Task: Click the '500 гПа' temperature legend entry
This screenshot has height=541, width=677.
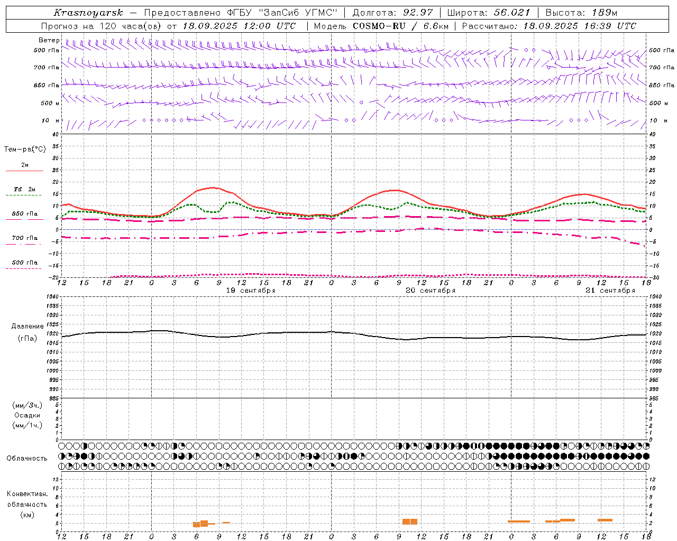Action: coord(25,263)
